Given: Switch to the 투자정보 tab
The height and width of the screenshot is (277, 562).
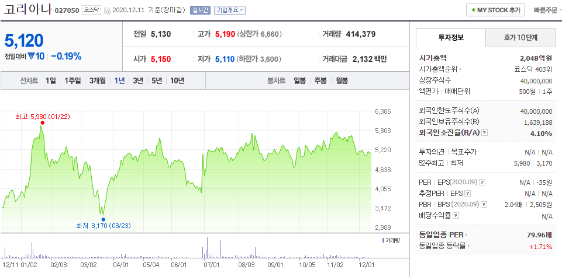Looking at the screenshot, I should (451, 37).
